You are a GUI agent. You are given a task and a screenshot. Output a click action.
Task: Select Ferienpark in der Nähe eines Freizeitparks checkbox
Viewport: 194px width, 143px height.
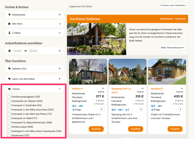pos(9,131)
